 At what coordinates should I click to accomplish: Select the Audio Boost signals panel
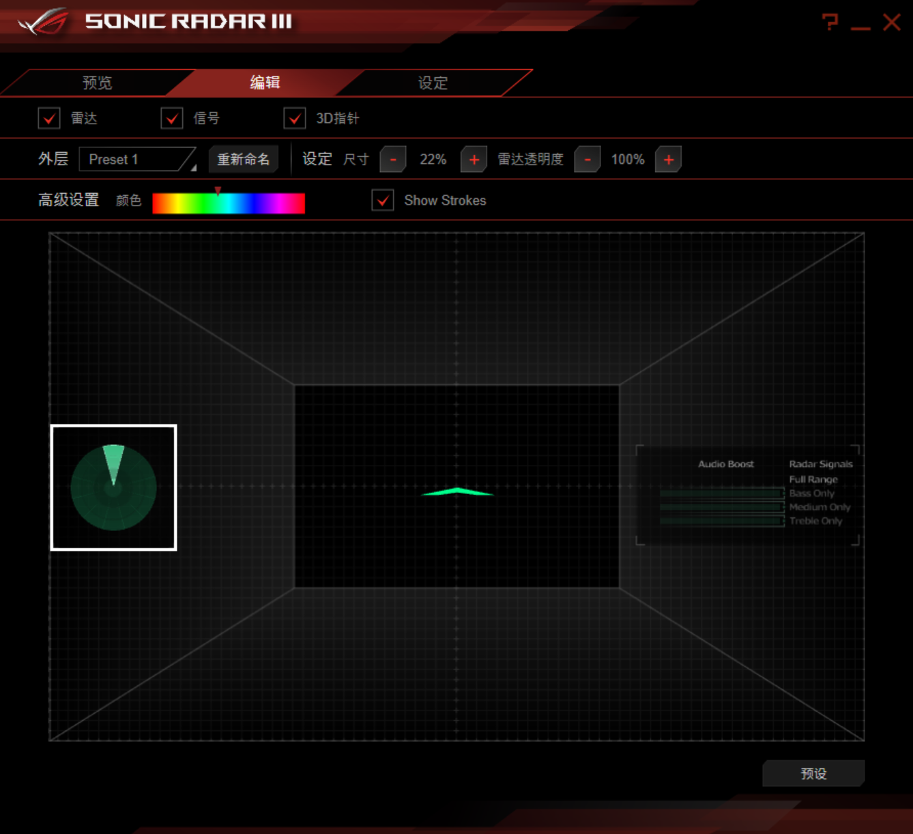(x=747, y=495)
